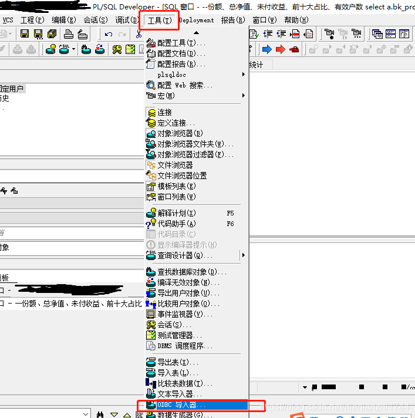
Task: Choose 配置文档(D) from menu
Action: click(197, 53)
